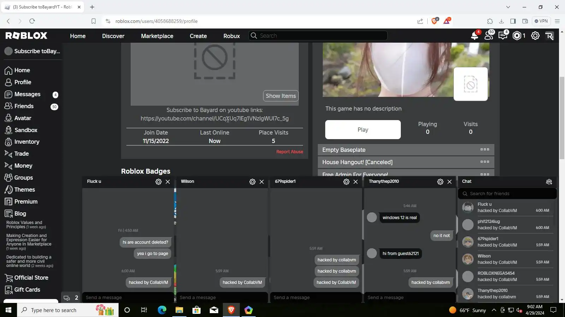The image size is (565, 317).
Task: Open messages icon in top navigation bar
Action: click(x=503, y=36)
